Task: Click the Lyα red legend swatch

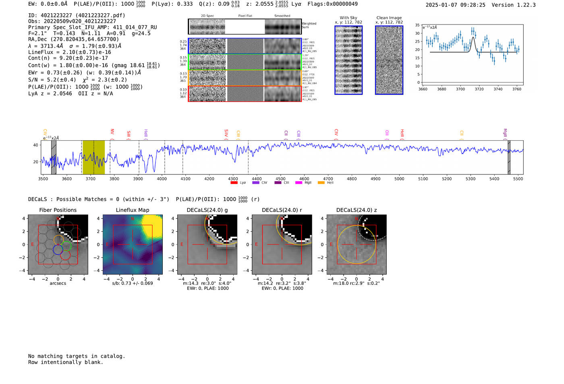Action: pyautogui.click(x=234, y=183)
